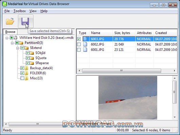Click the $Extend folder icon
The width and height of the screenshot is (180, 135).
[26, 48]
